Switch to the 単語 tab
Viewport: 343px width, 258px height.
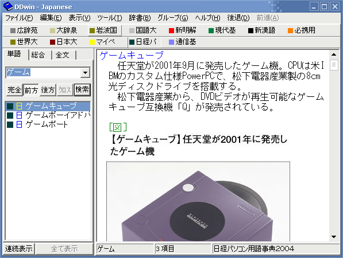click(14, 54)
